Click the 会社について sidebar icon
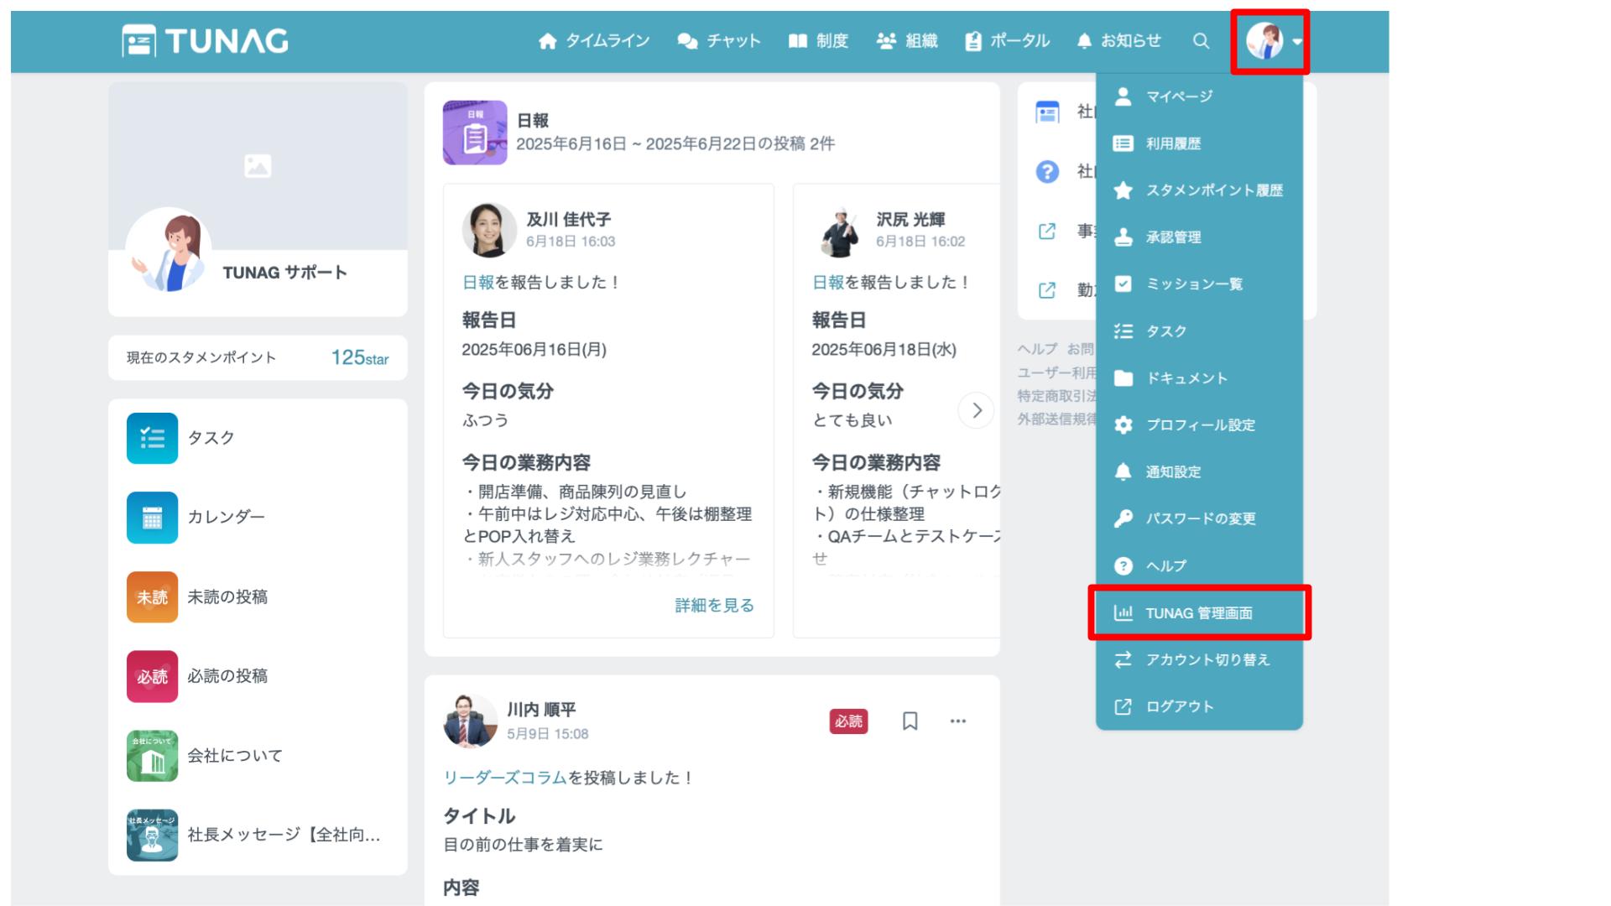1611x906 pixels. 152,756
